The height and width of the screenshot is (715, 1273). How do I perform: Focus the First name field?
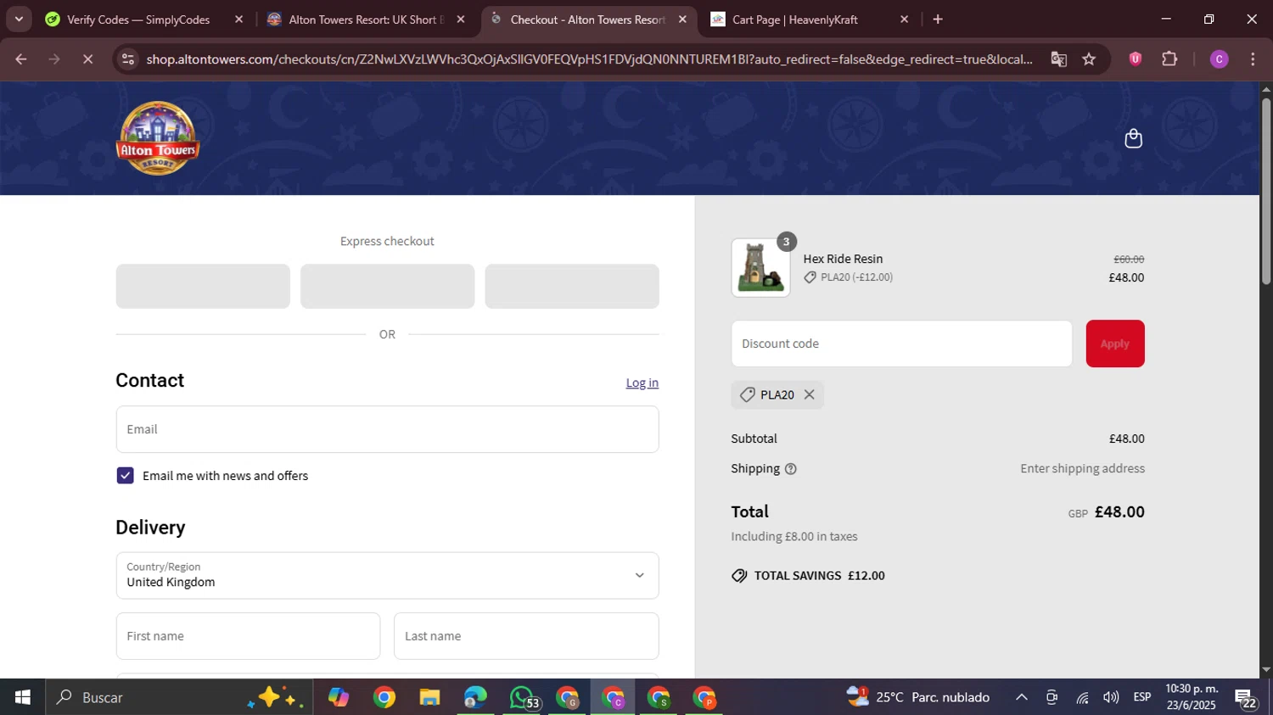[248, 636]
